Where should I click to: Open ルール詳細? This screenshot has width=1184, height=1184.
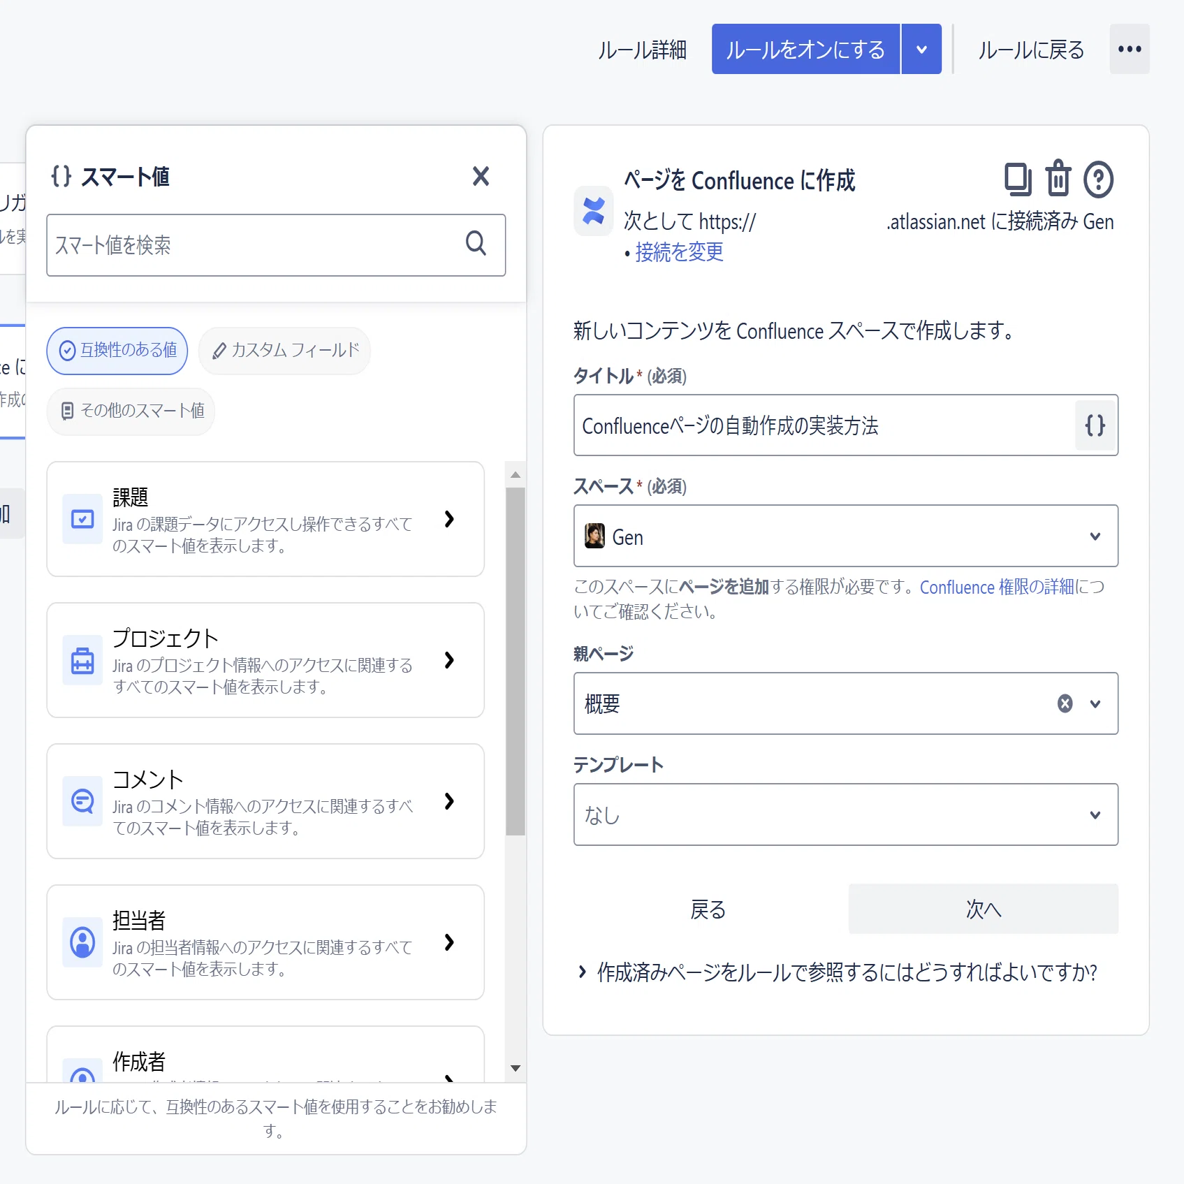tap(642, 50)
